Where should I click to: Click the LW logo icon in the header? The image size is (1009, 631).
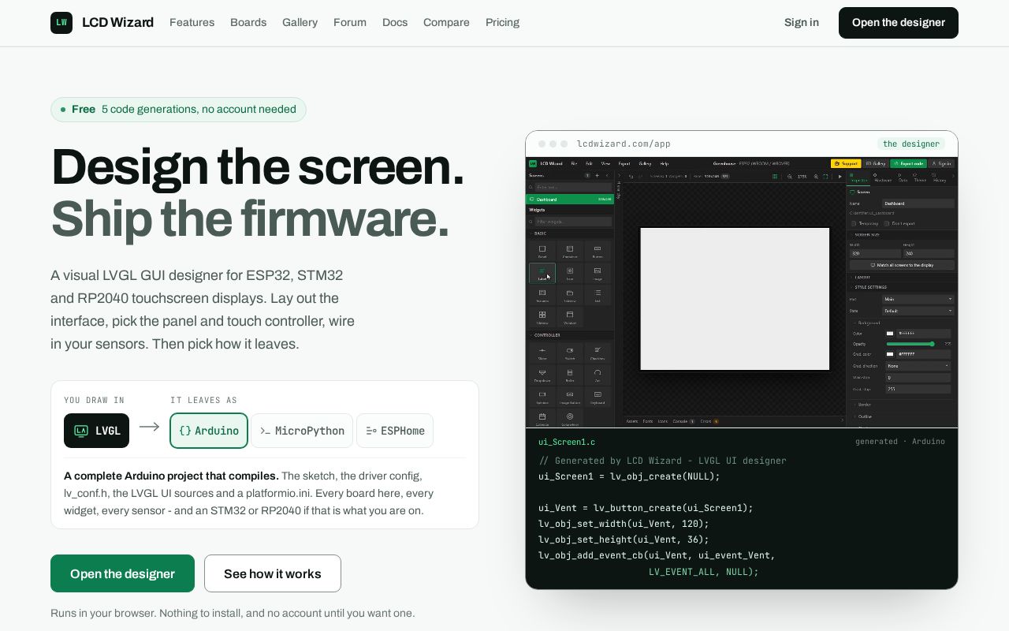[x=61, y=23]
